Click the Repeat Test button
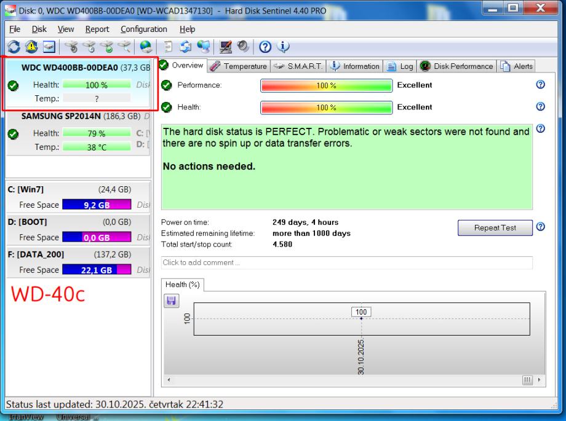The width and height of the screenshot is (566, 421). 495,227
